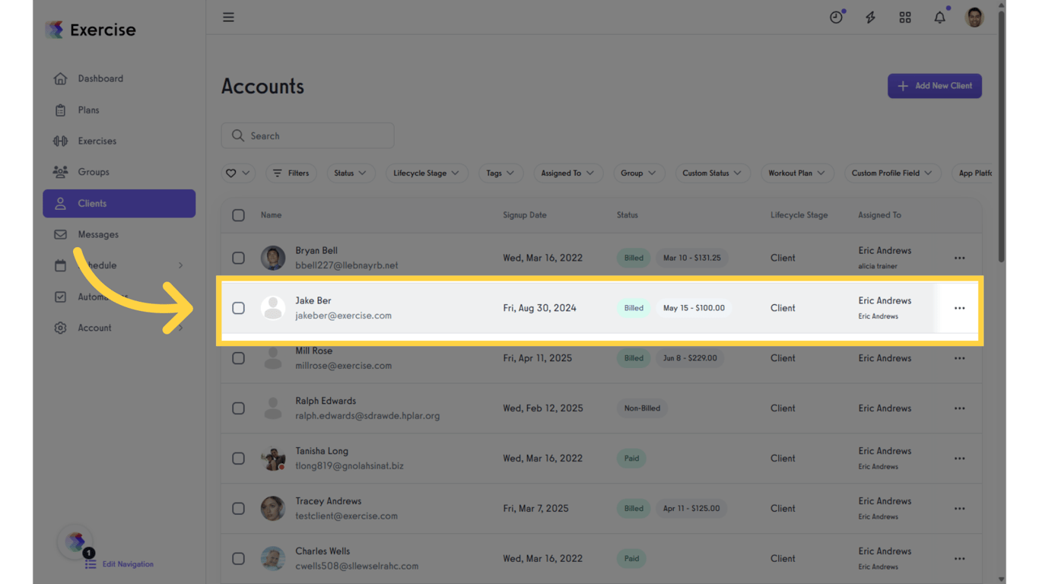Expand the Assigned To filter
Image resolution: width=1039 pixels, height=584 pixels.
pyautogui.click(x=567, y=173)
